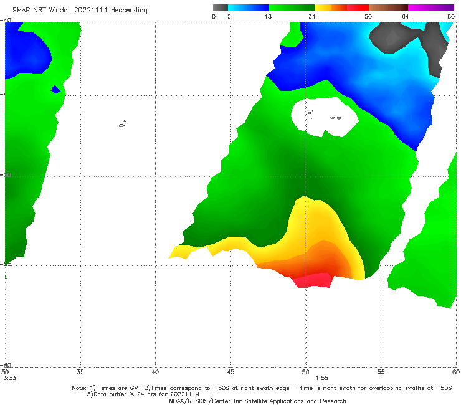Select the blue 5-18 segment of the color bar

pos(249,7)
